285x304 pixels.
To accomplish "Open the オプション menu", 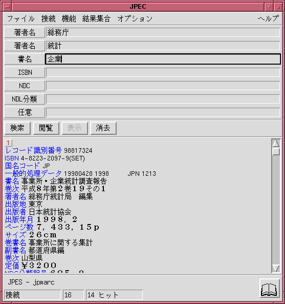I will pos(135,19).
